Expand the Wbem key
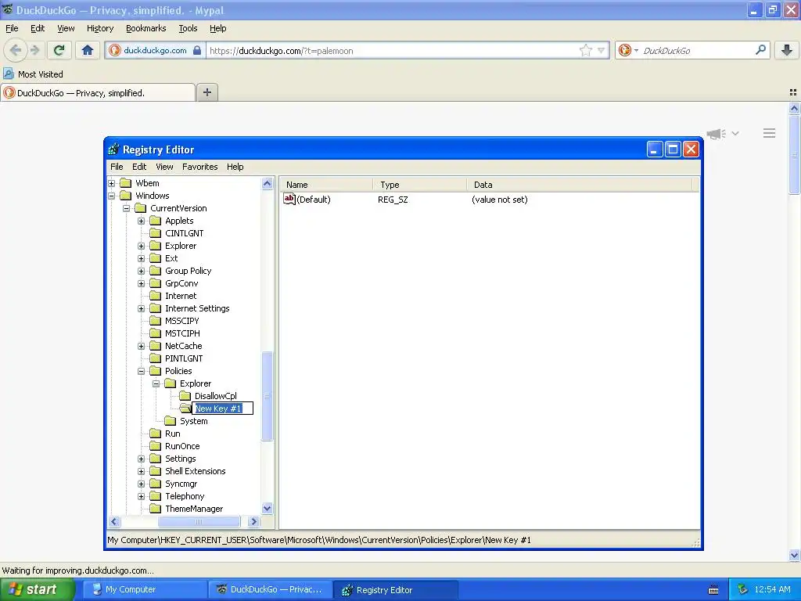The width and height of the screenshot is (801, 601). pyautogui.click(x=112, y=183)
